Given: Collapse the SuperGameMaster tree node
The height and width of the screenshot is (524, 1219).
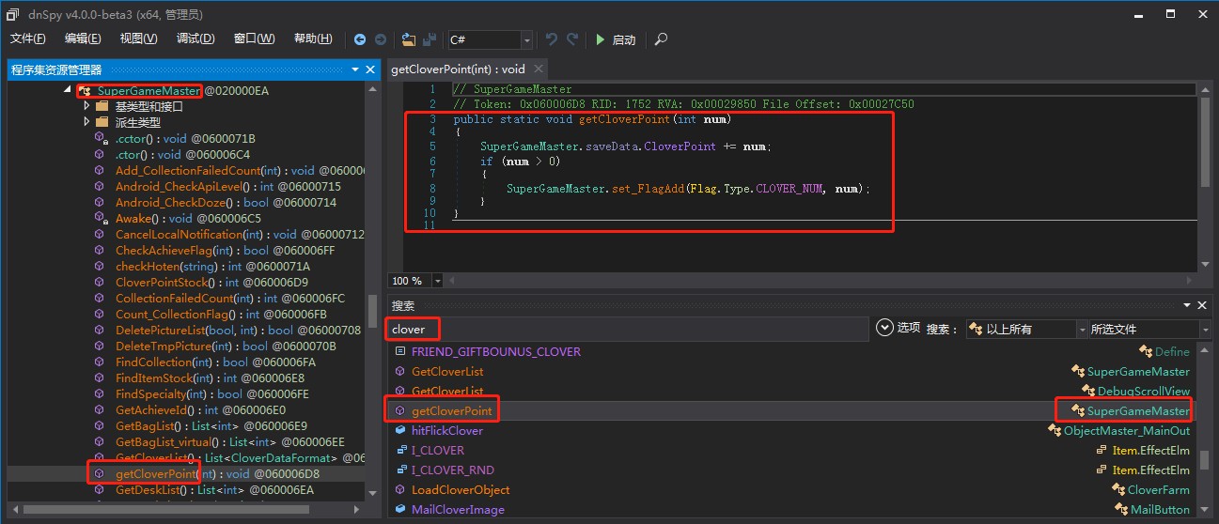Looking at the screenshot, I should point(68,90).
